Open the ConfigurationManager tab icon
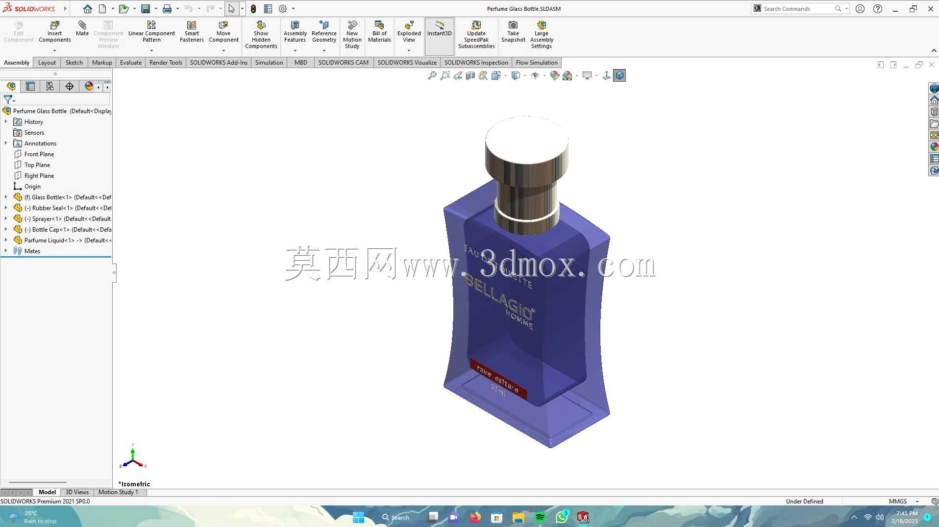The height and width of the screenshot is (527, 939). (x=50, y=86)
